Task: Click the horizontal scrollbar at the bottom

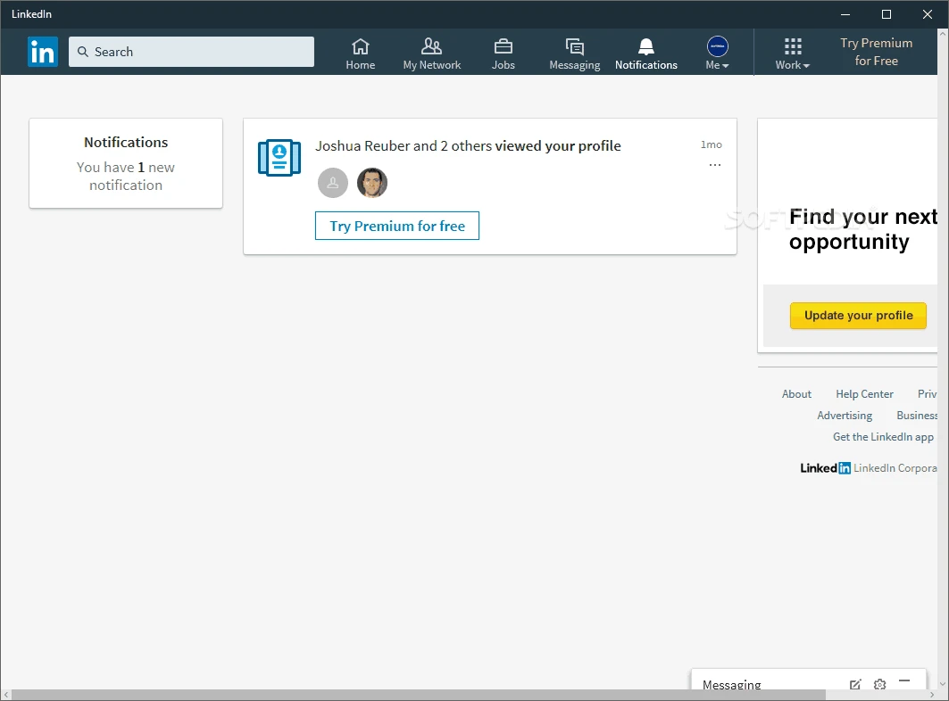Action: 418,695
